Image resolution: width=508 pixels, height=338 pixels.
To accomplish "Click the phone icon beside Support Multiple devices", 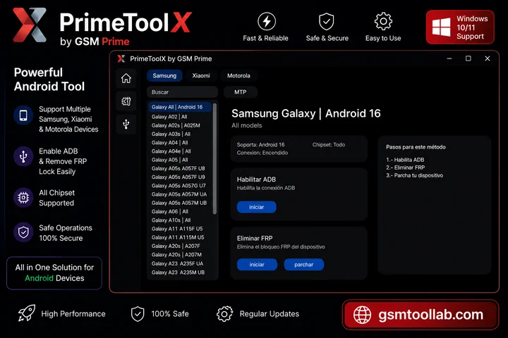I will (23, 115).
